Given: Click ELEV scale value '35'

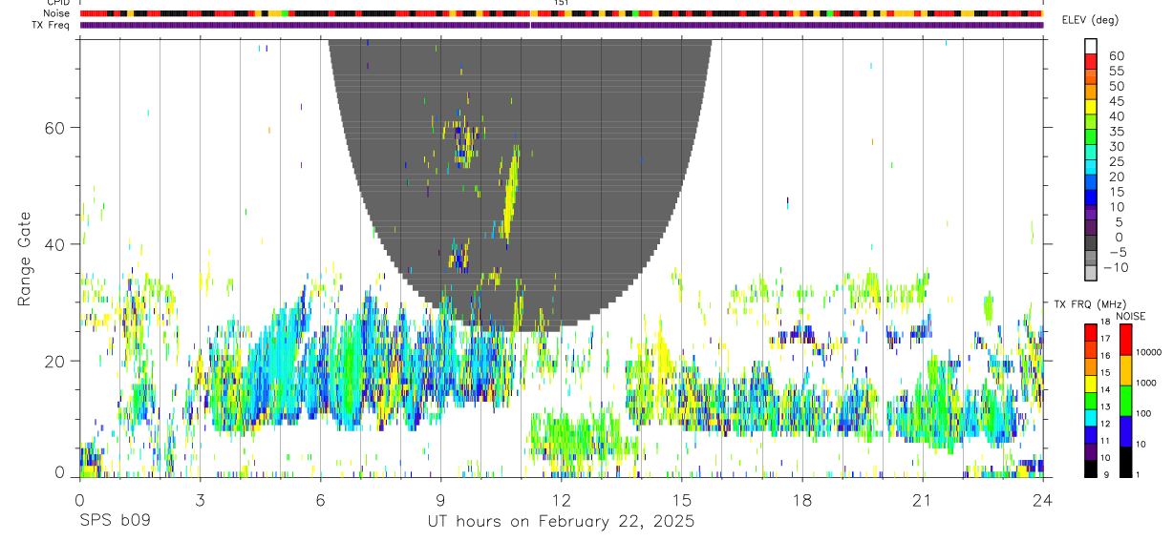Looking at the screenshot, I should (1118, 132).
